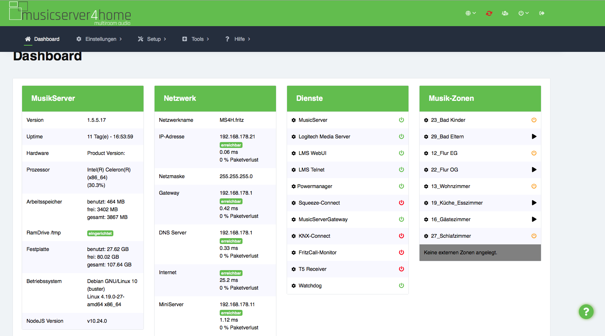
Task: Open the language globe dropdown
Action: click(470, 13)
